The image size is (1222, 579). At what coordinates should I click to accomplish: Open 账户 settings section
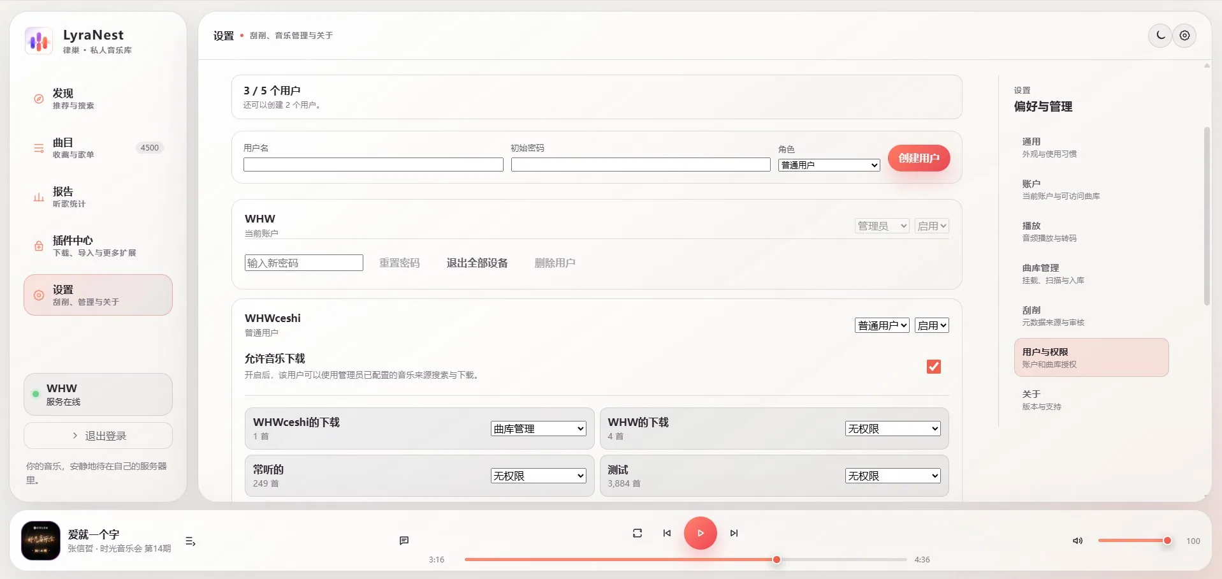1091,189
